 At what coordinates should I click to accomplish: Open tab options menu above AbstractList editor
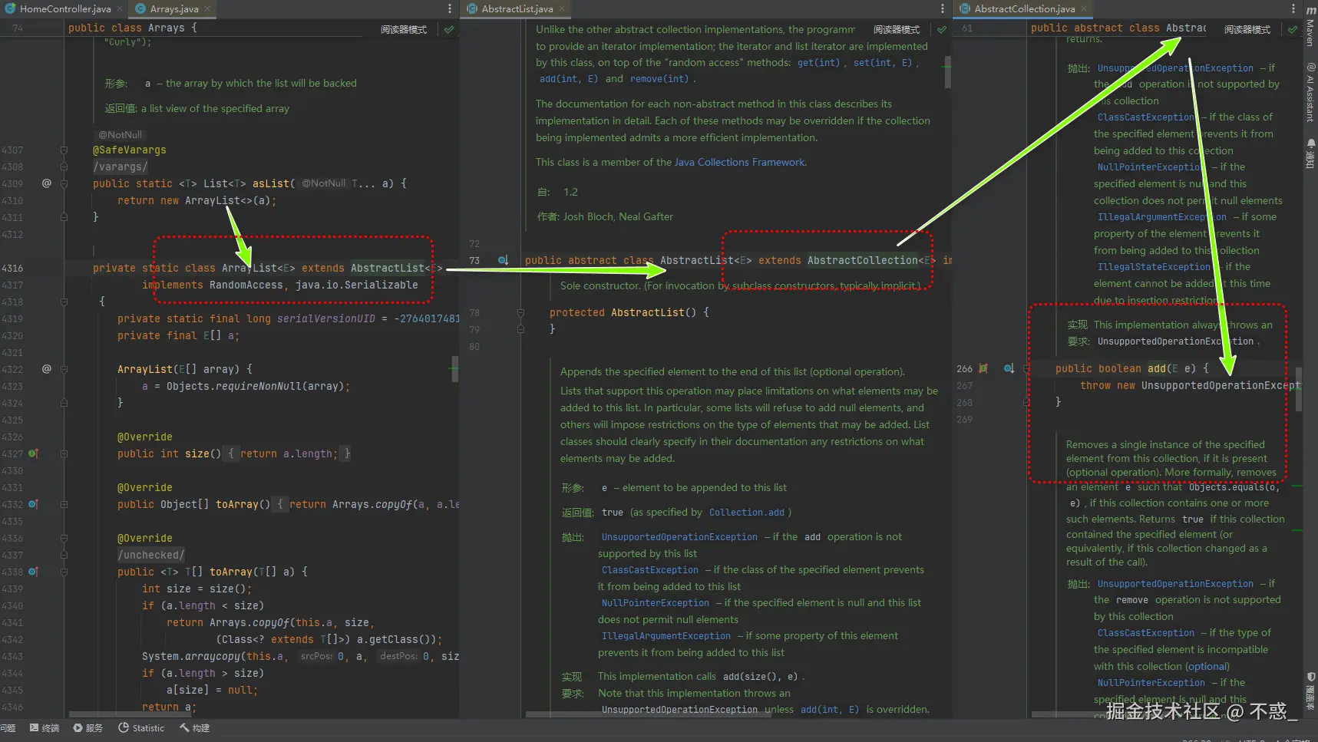(943, 9)
